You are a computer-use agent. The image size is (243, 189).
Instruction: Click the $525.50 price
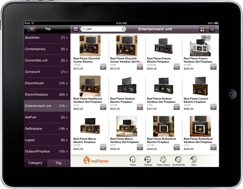[115, 109]
